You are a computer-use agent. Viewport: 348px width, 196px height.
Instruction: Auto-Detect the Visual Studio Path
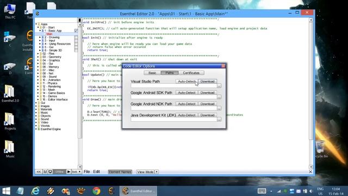(187, 82)
